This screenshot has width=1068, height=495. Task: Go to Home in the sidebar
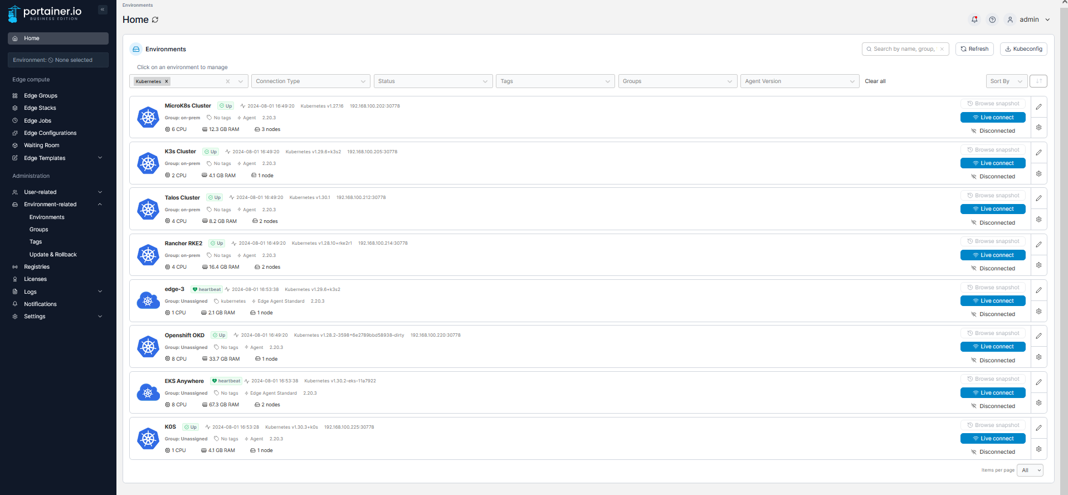tap(58, 38)
